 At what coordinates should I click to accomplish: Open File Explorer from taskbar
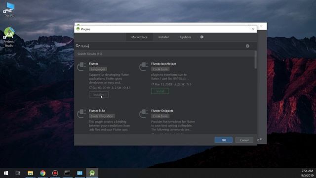31,173
